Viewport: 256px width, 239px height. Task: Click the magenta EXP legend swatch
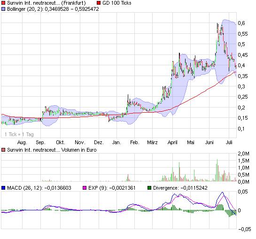(x=85, y=188)
